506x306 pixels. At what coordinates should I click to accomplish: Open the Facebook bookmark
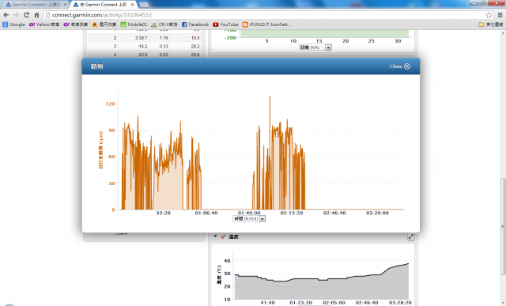coord(195,25)
